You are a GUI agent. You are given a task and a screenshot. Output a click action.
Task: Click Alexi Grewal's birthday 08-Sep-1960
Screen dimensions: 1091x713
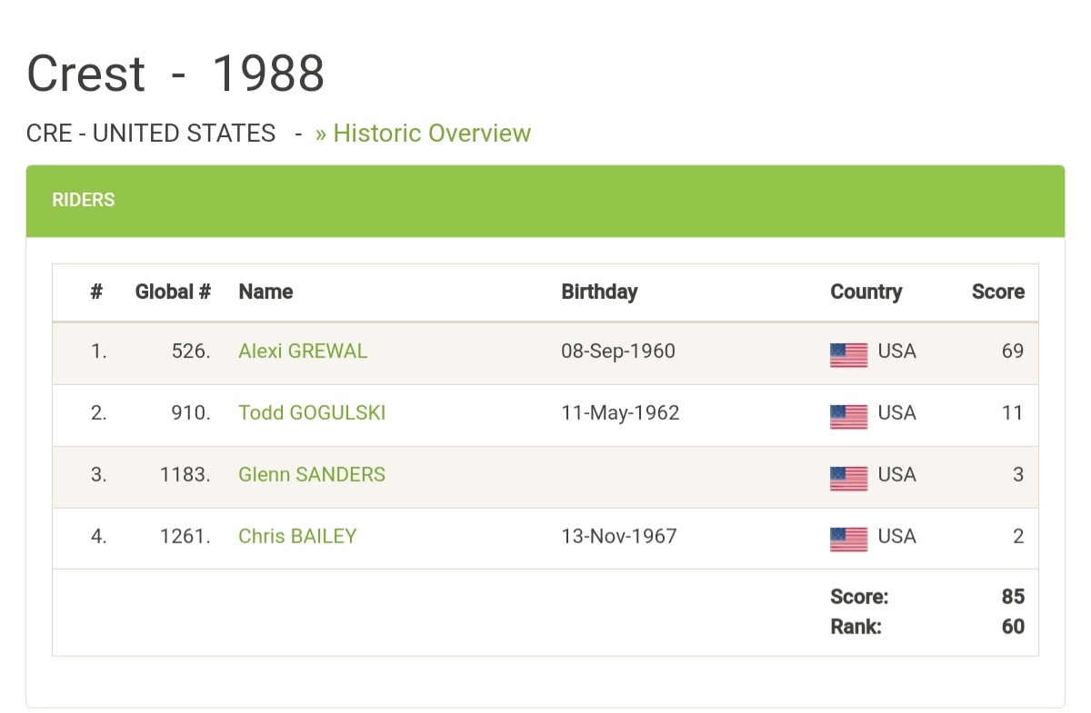pyautogui.click(x=618, y=352)
